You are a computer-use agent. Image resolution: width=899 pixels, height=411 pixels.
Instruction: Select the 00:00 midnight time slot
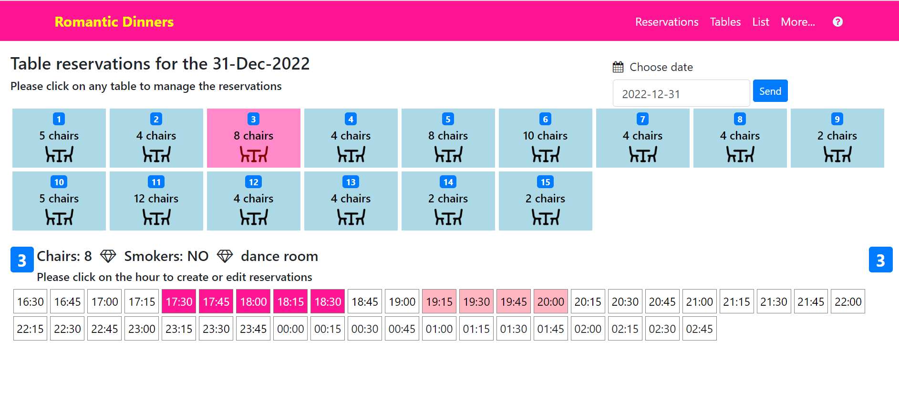click(290, 329)
